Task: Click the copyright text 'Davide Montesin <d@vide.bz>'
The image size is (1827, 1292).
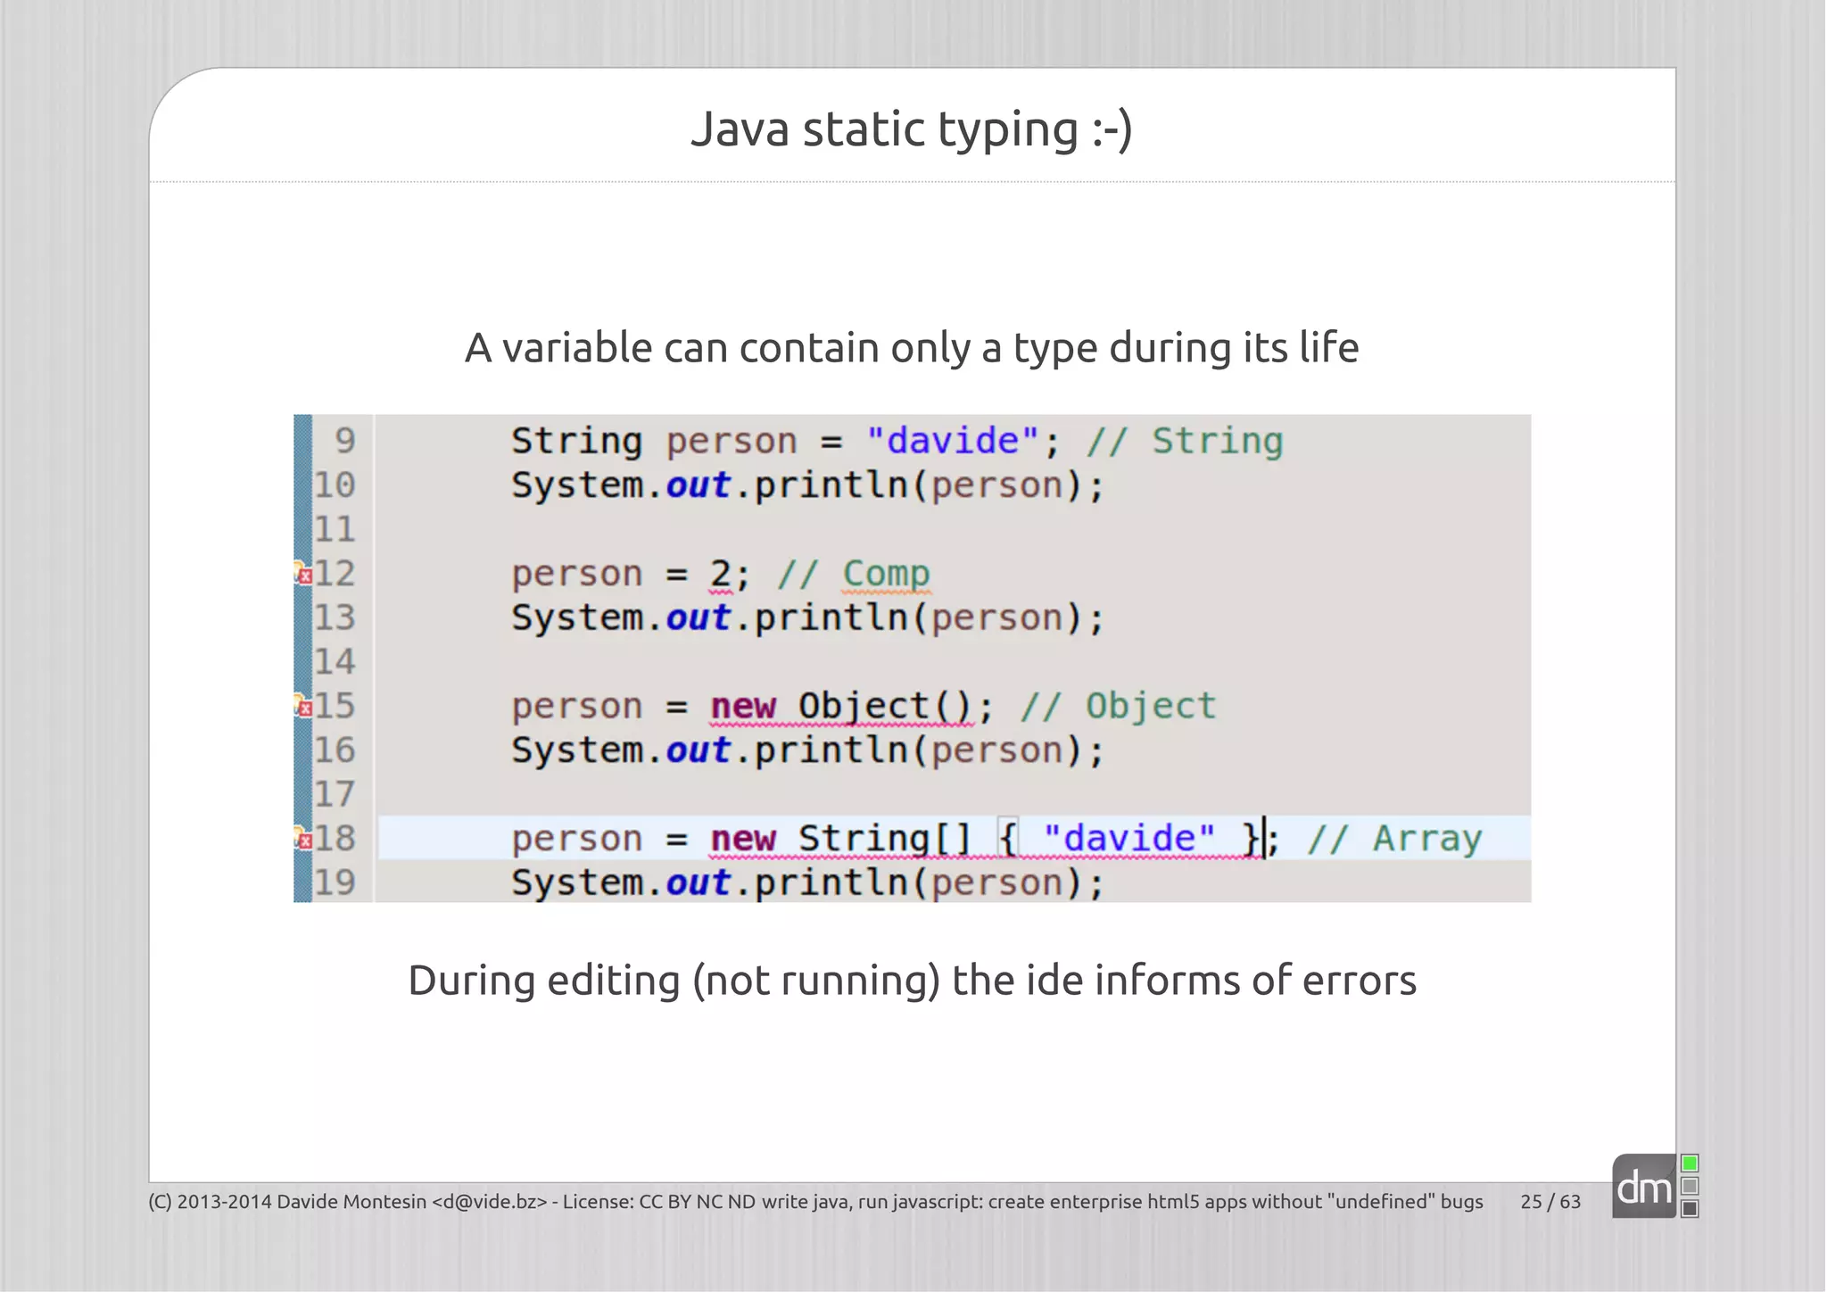Action: point(411,1202)
